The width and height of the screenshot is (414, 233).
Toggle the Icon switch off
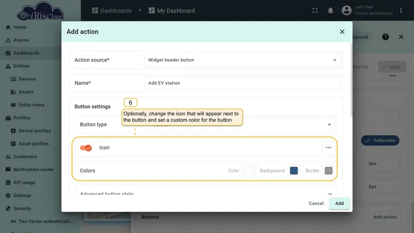coord(86,148)
